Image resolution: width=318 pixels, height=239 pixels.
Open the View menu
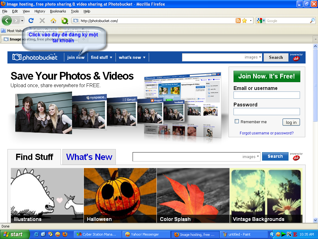26,11
